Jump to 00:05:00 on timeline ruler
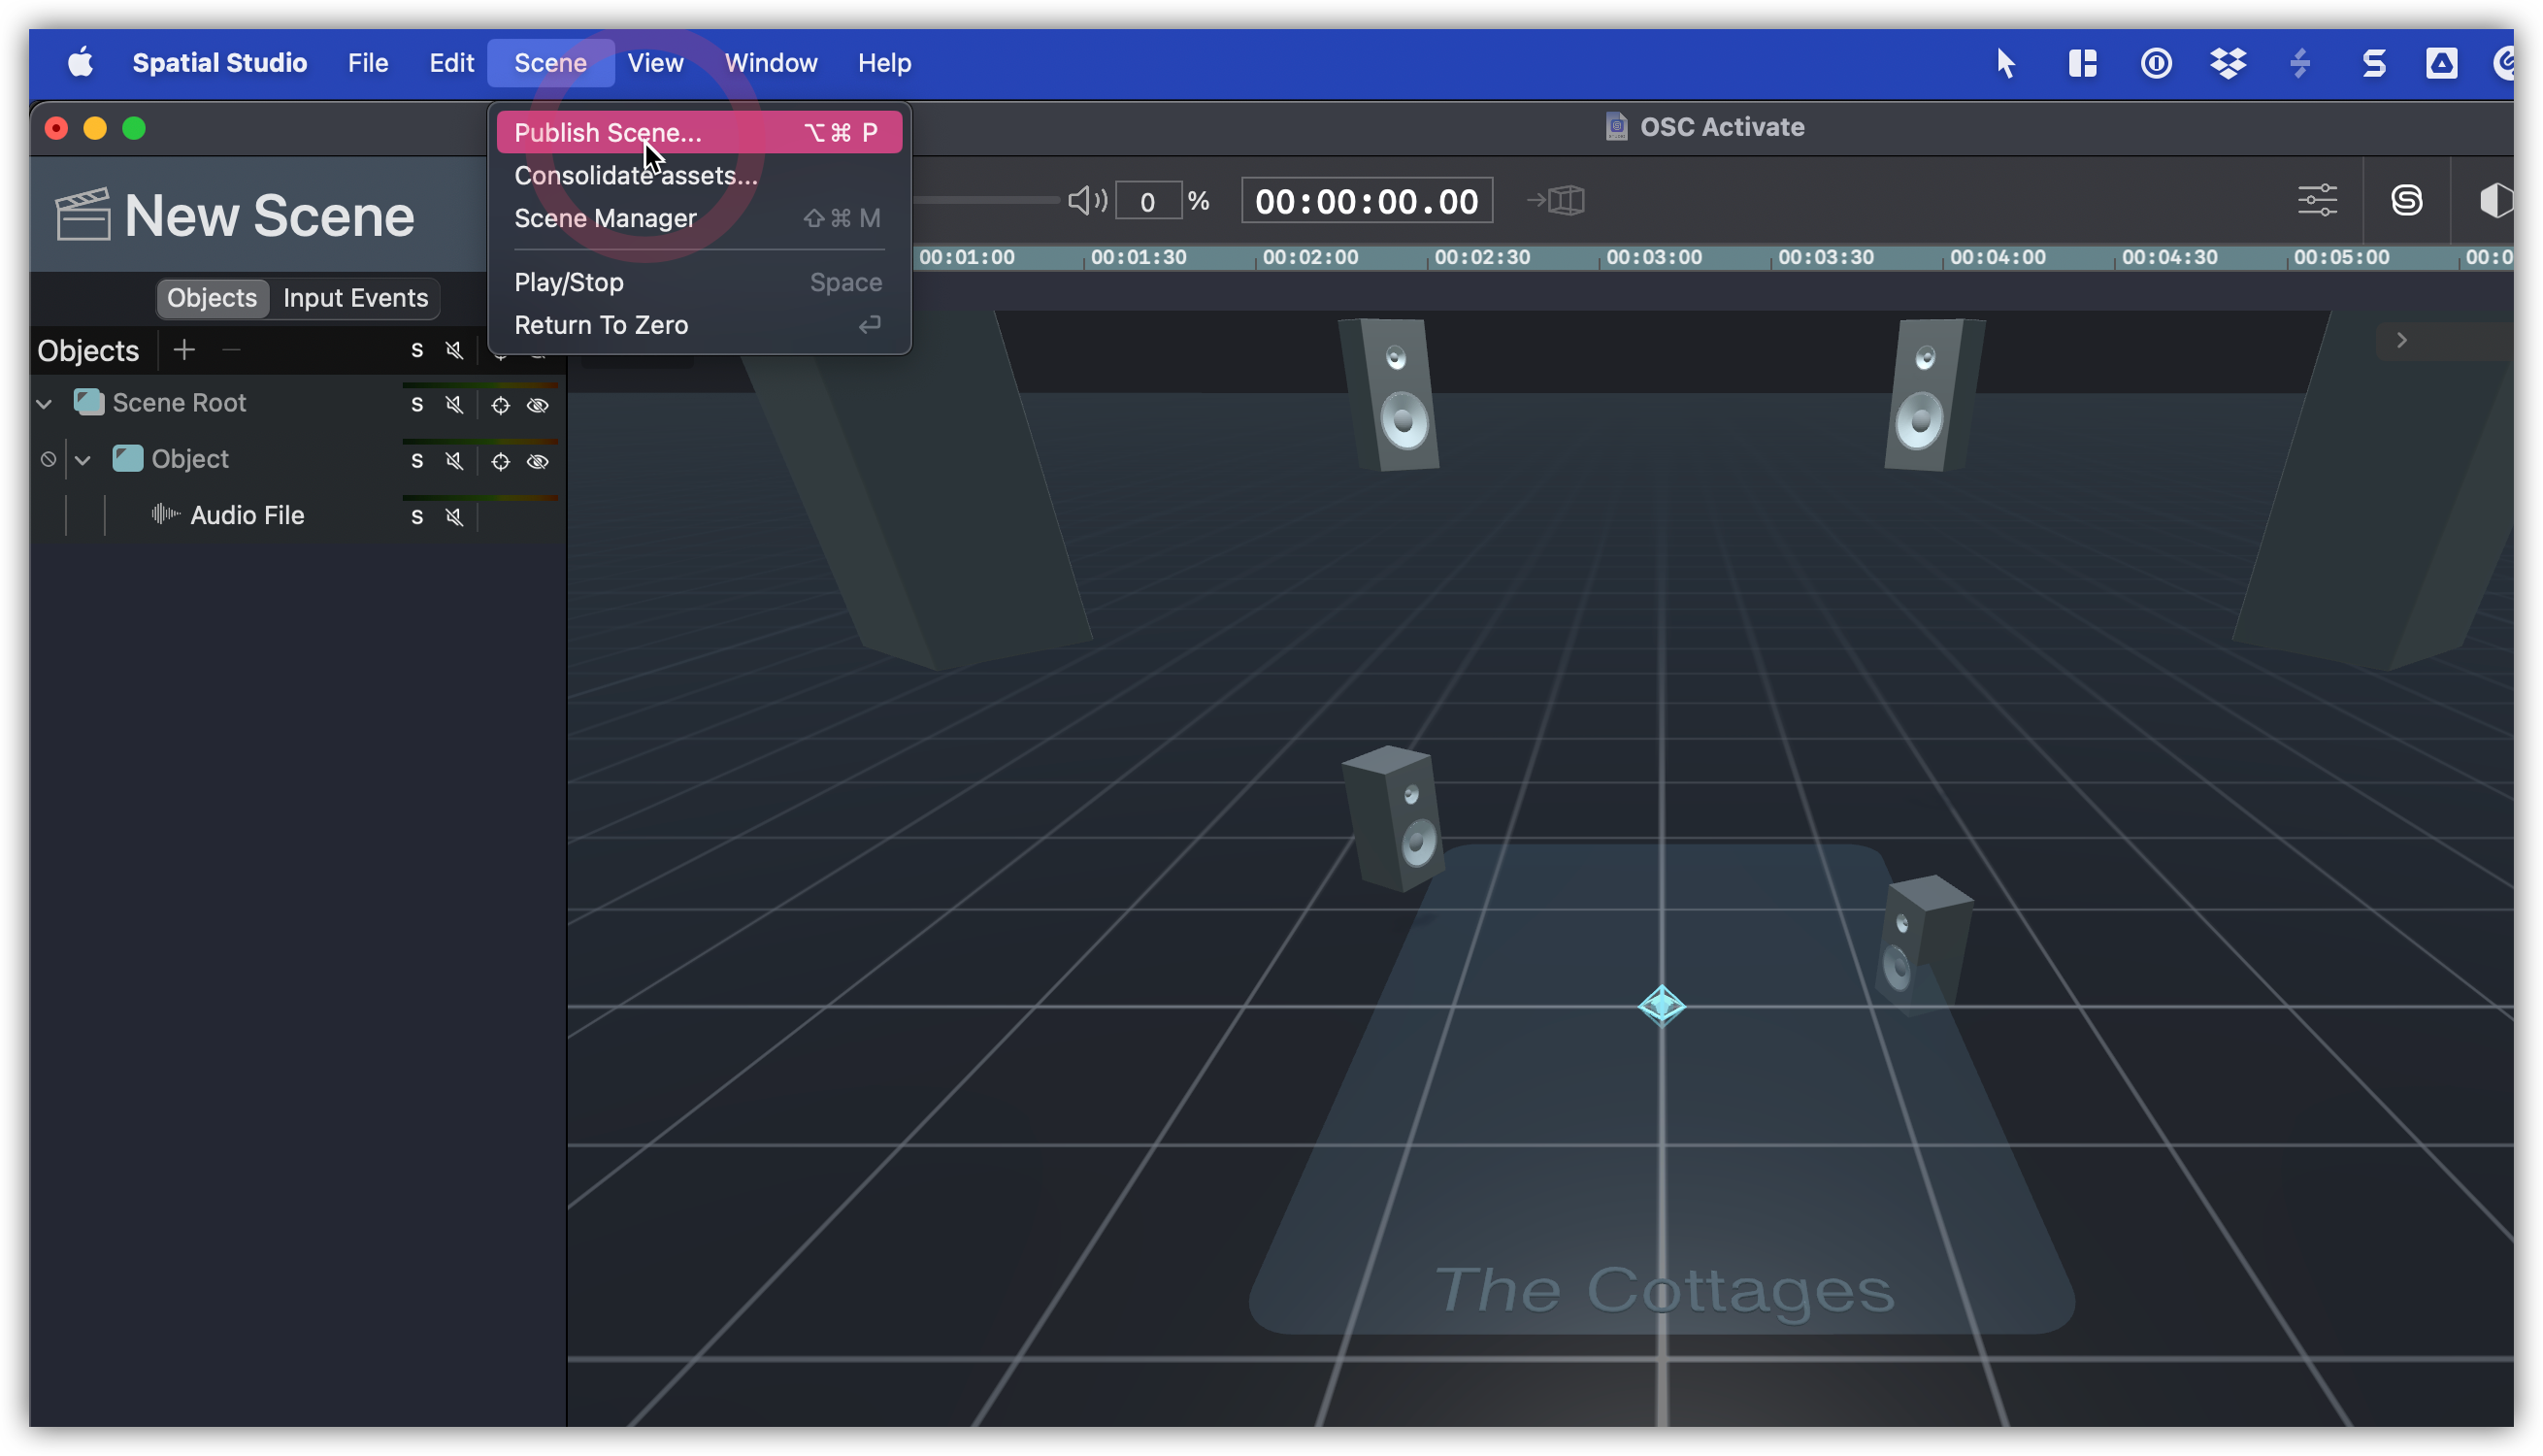 [x=2341, y=257]
